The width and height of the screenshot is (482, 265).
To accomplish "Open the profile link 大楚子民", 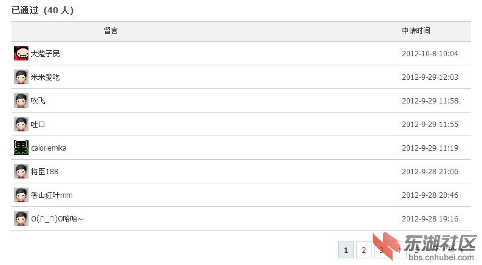I will tap(45, 54).
